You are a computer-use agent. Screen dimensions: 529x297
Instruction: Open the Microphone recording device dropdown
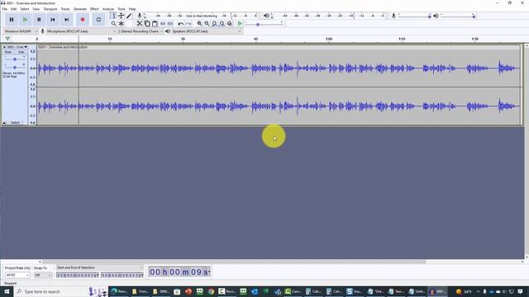click(x=81, y=31)
